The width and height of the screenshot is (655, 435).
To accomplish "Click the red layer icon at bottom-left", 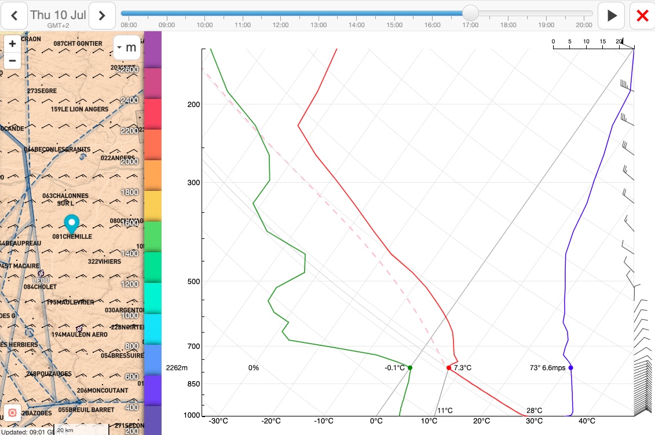I will 12,414.
